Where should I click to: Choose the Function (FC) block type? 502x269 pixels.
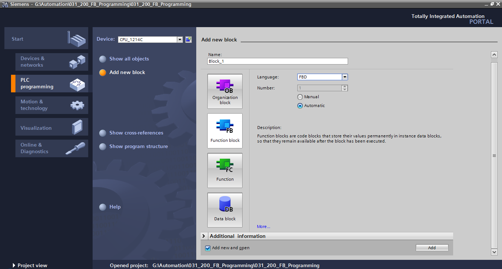pos(225,170)
